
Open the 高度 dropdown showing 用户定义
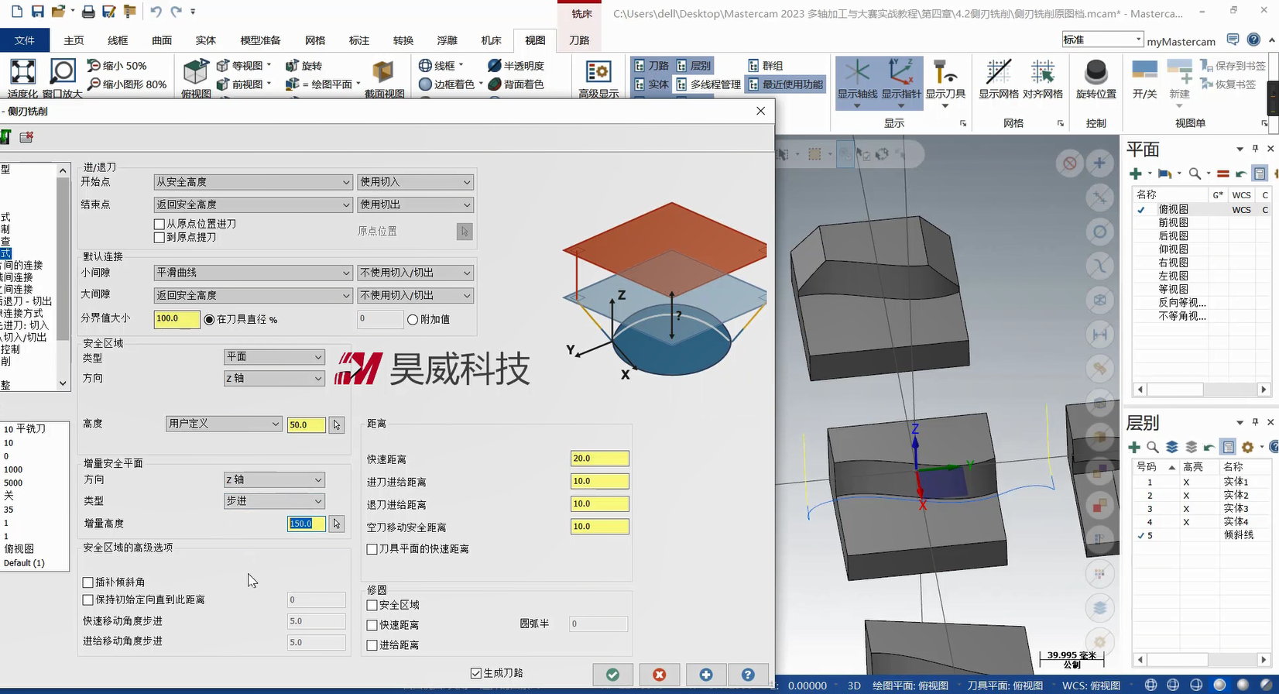click(x=223, y=424)
